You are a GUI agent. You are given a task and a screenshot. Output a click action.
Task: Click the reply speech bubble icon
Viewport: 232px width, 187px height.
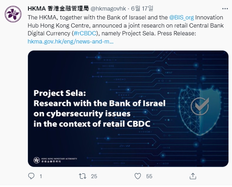(31, 176)
